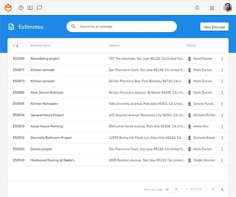Open options menu for Remodeling project
236x197 pixels.
(x=222, y=59)
